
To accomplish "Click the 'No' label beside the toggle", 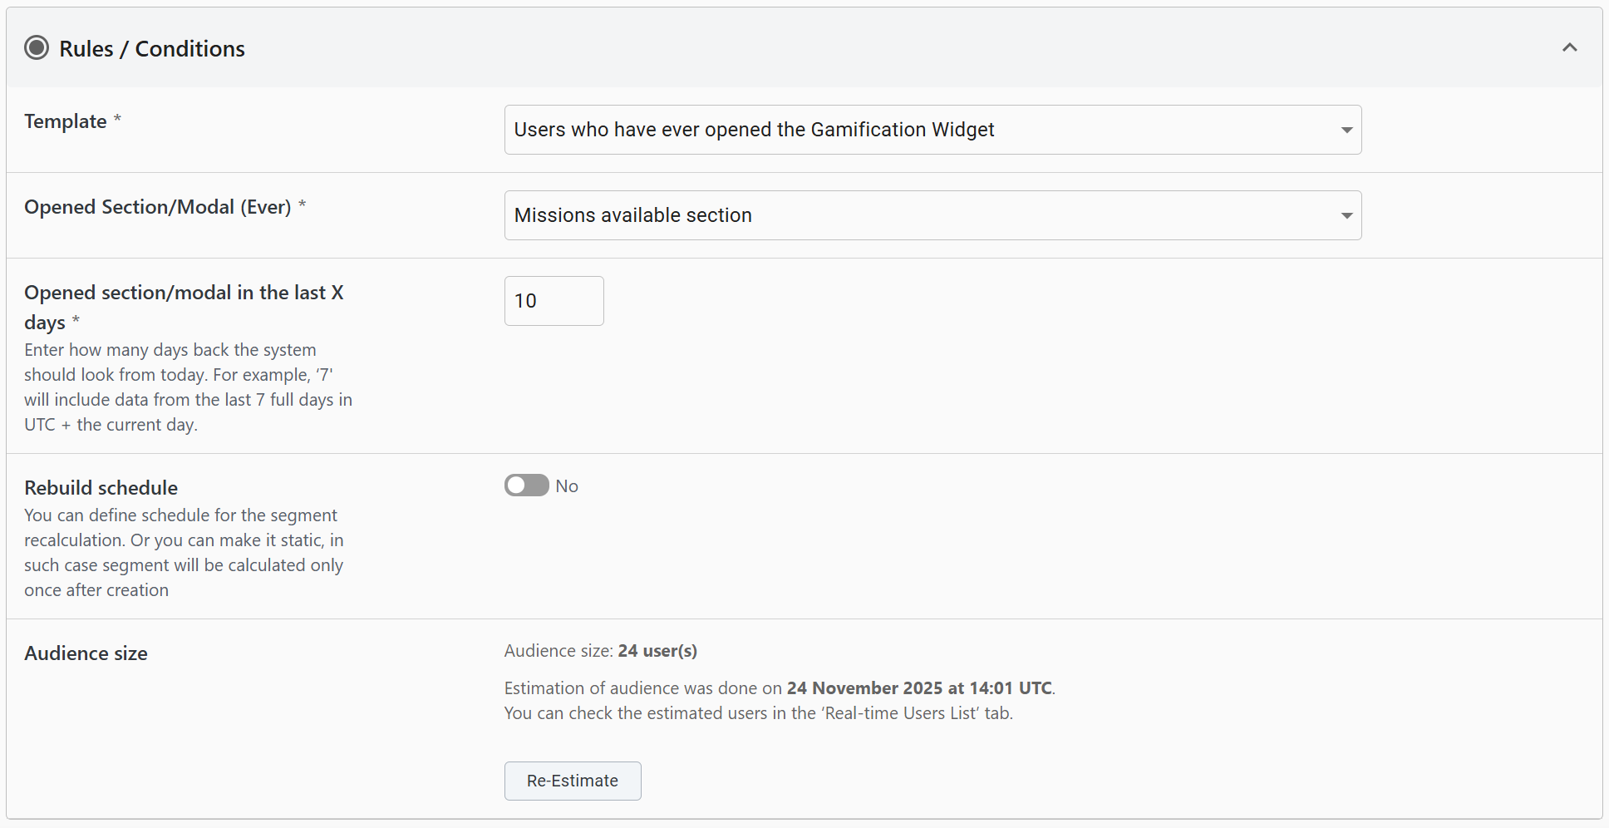I will pos(567,486).
